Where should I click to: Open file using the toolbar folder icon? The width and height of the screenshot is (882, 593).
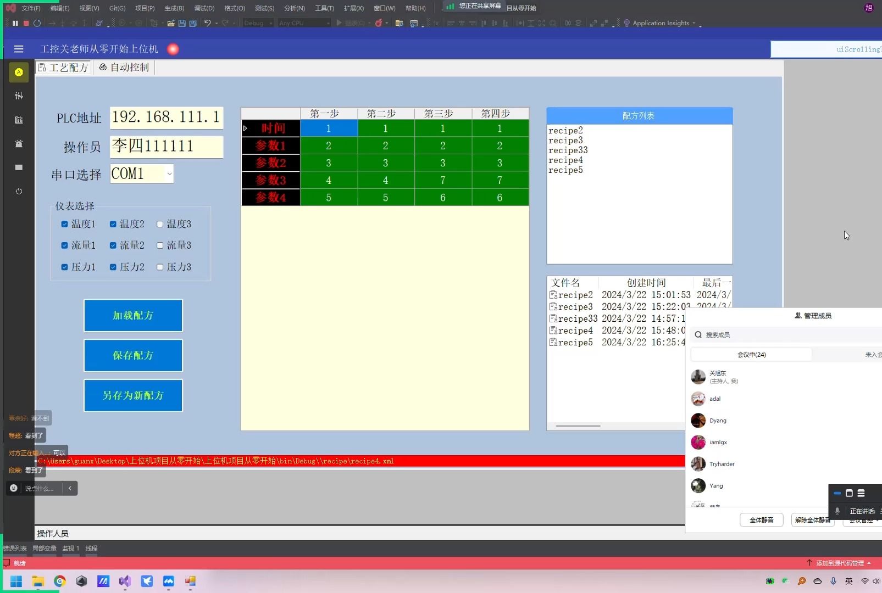point(171,23)
